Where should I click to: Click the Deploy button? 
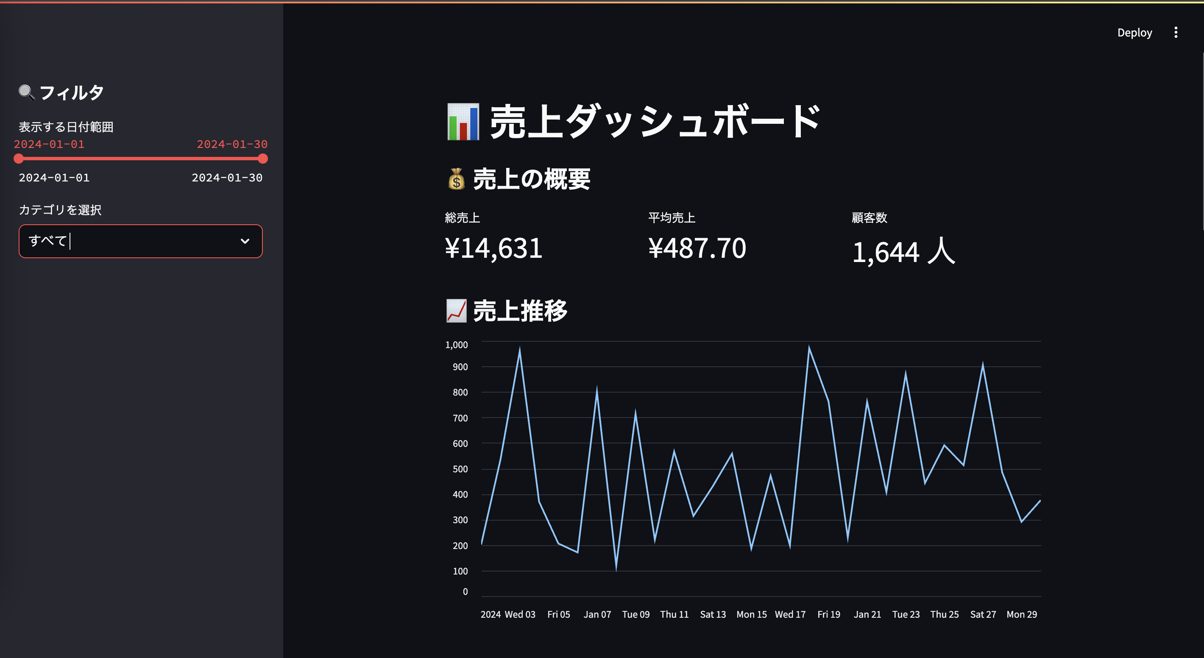[1135, 32]
